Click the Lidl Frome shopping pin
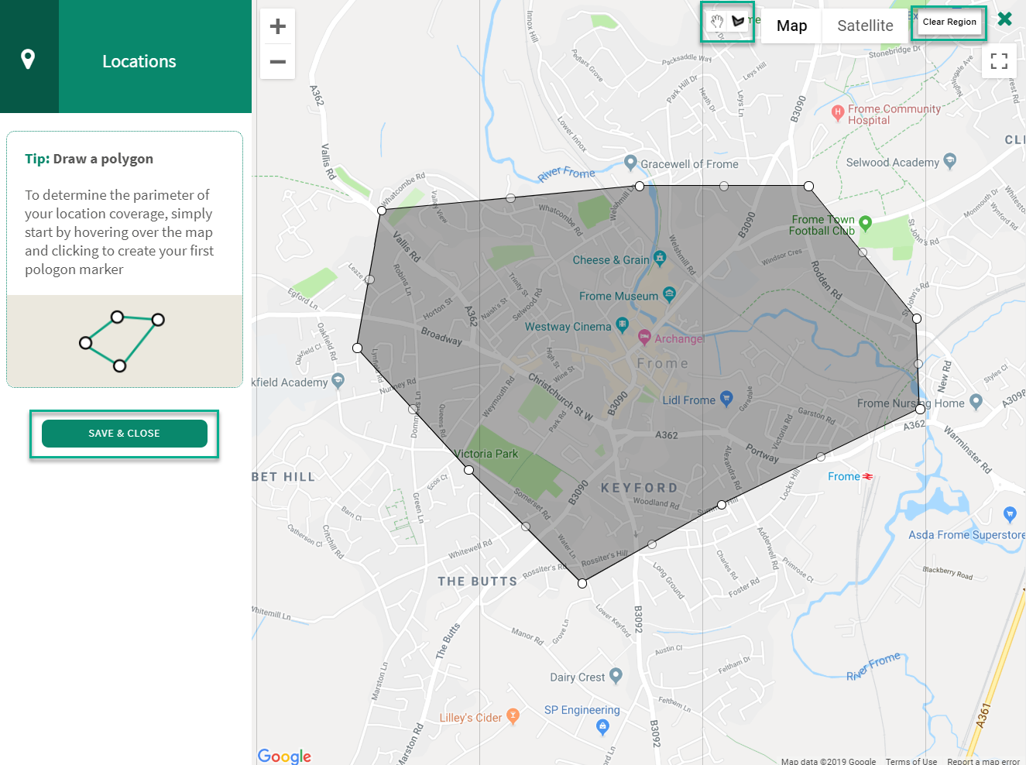 point(726,399)
